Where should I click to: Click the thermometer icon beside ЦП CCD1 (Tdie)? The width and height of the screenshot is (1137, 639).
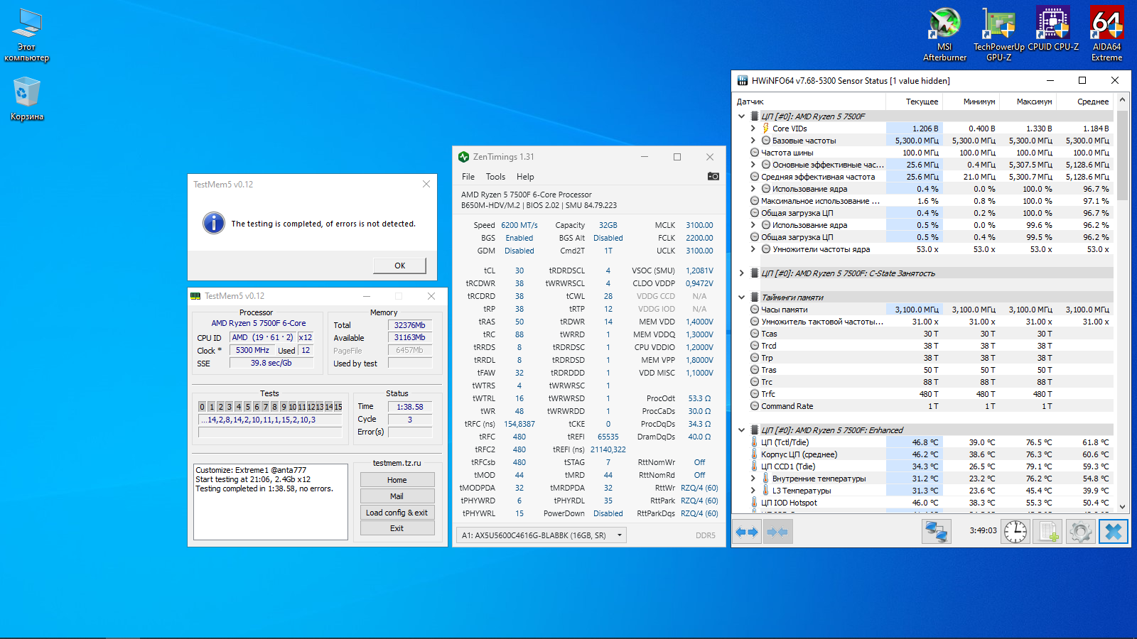755,466
